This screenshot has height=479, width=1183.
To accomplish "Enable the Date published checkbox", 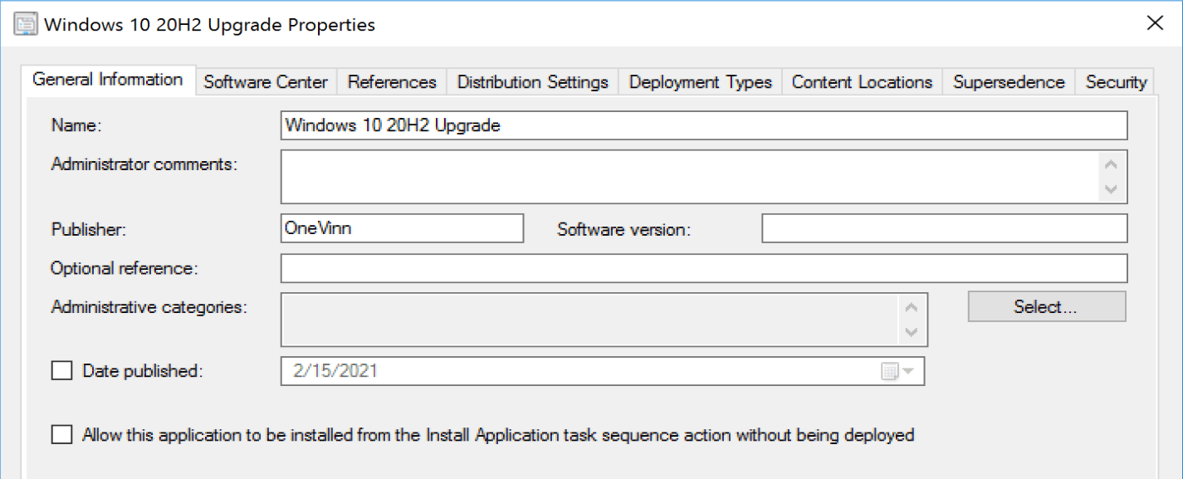I will point(62,371).
